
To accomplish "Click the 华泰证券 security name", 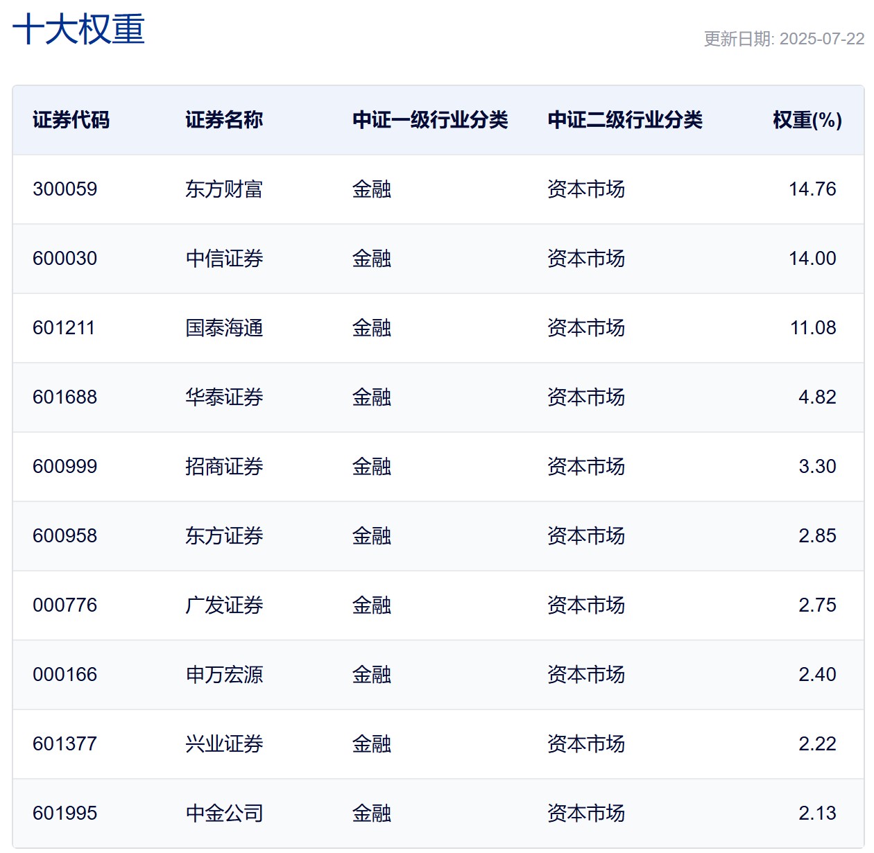I will tap(223, 397).
